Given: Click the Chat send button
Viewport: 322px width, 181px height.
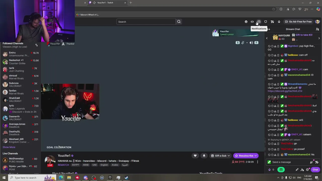Looking at the screenshot, I should tap(315, 170).
